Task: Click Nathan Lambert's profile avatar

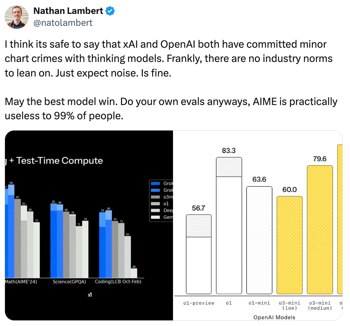Action: click(x=17, y=17)
